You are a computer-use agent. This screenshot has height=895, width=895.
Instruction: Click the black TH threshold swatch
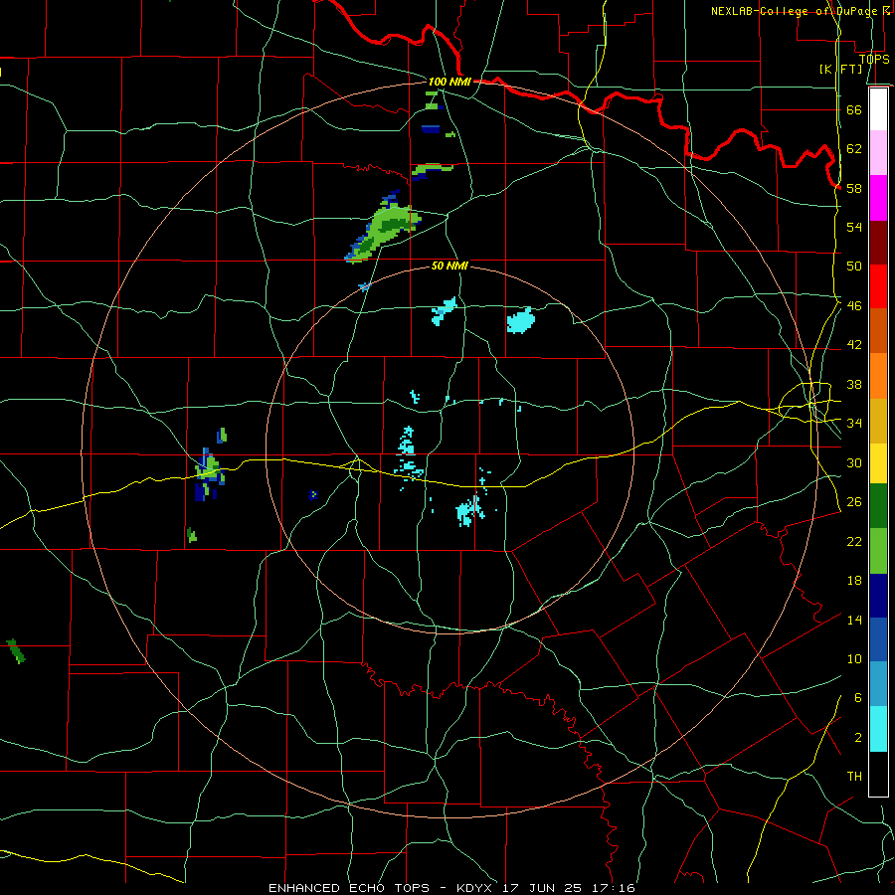[x=878, y=774]
